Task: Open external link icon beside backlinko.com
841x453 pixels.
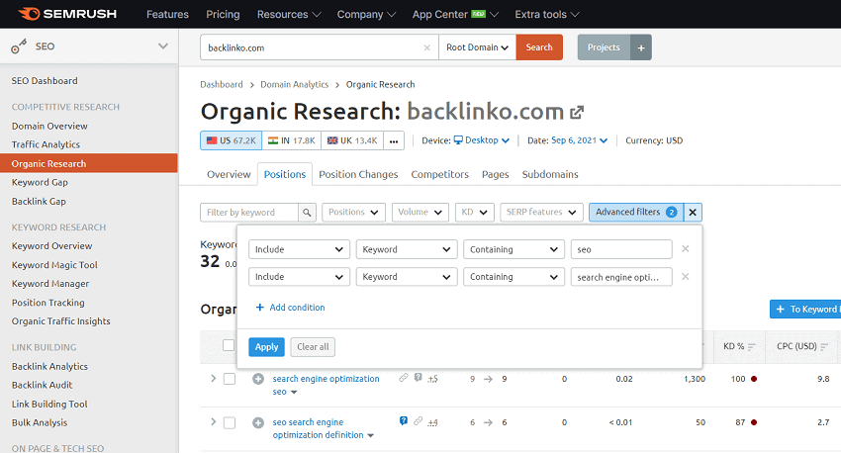Action: 577,112
